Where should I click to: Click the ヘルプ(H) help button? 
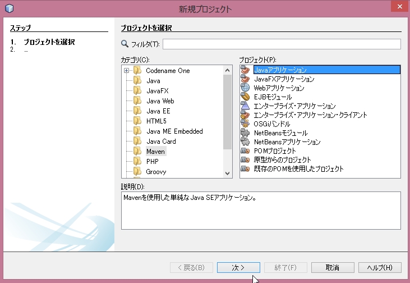pyautogui.click(x=380, y=267)
